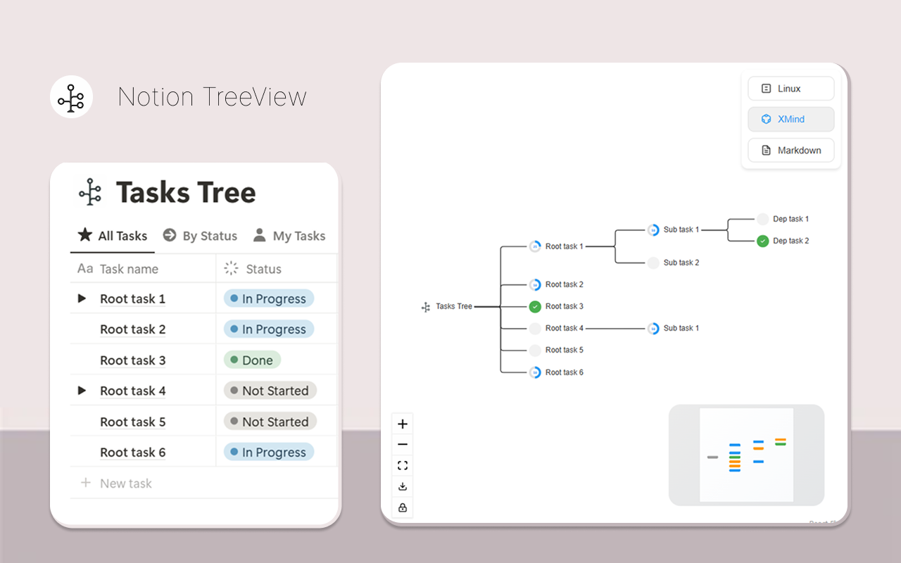The image size is (901, 563).
Task: Click grey status circle of Root task 4 node
Action: tap(535, 328)
